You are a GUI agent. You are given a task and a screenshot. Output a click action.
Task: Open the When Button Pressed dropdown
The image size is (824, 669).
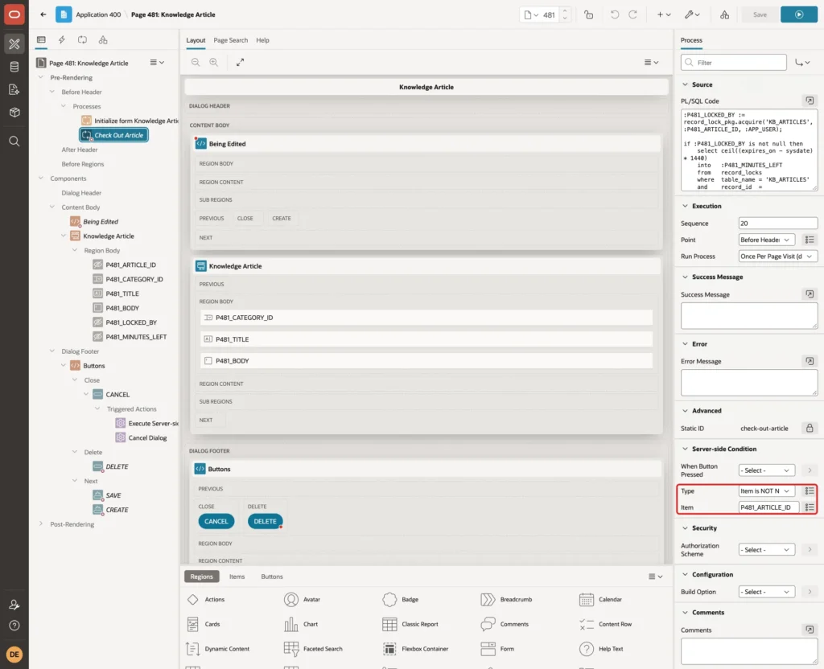[766, 470]
